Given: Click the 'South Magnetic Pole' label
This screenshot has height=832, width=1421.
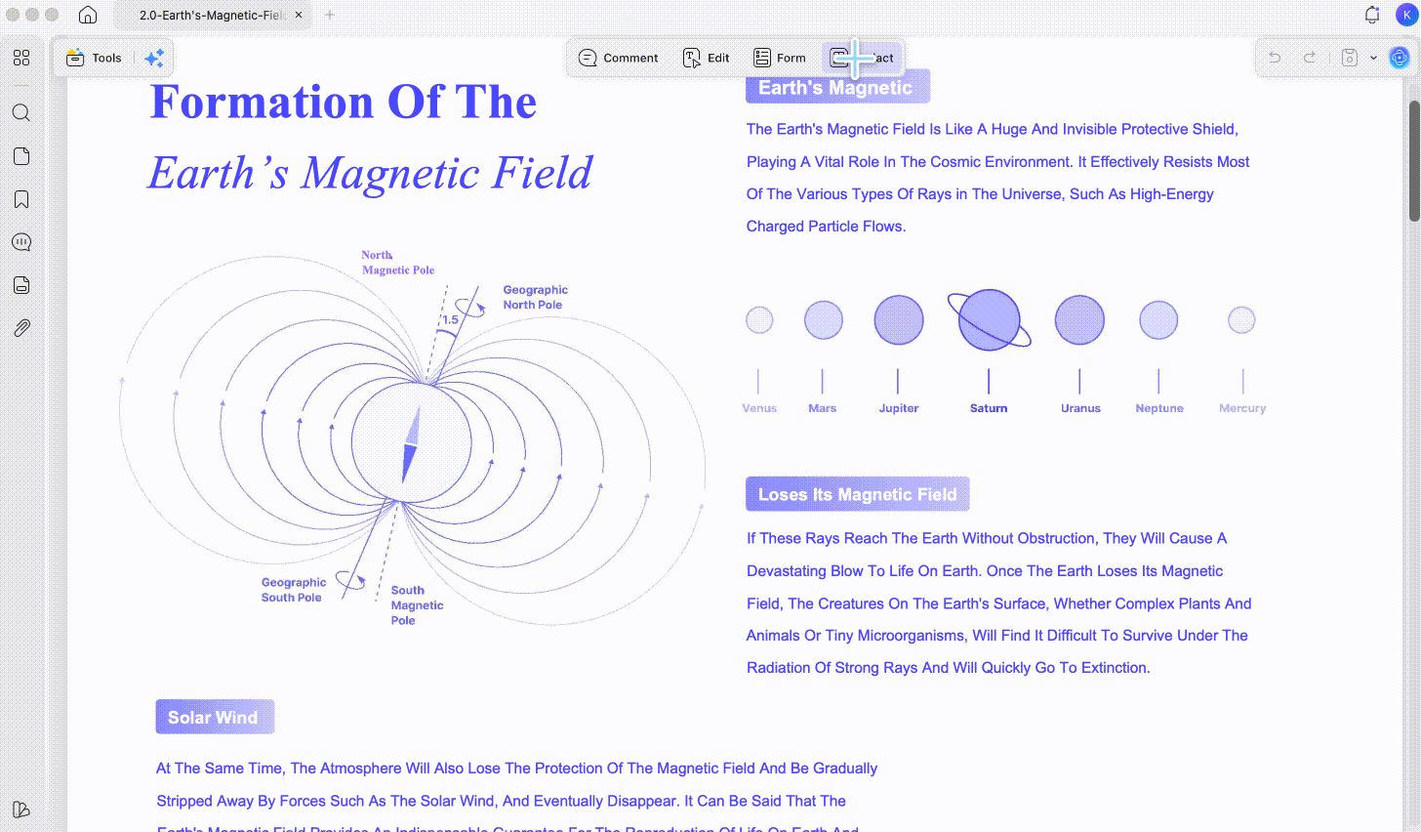Looking at the screenshot, I should [x=417, y=605].
